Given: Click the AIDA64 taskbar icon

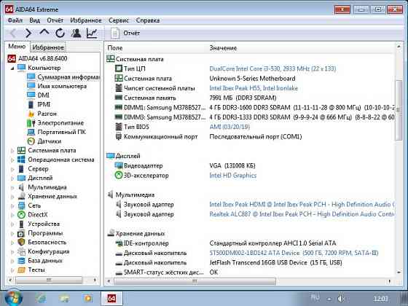Looking at the screenshot, I should tap(111, 298).
